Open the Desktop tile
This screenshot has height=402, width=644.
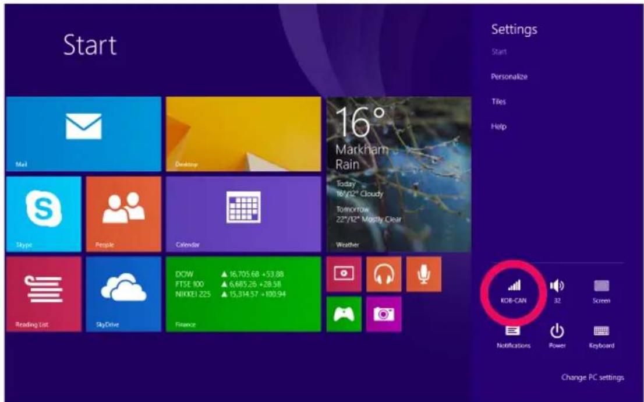[x=243, y=134]
